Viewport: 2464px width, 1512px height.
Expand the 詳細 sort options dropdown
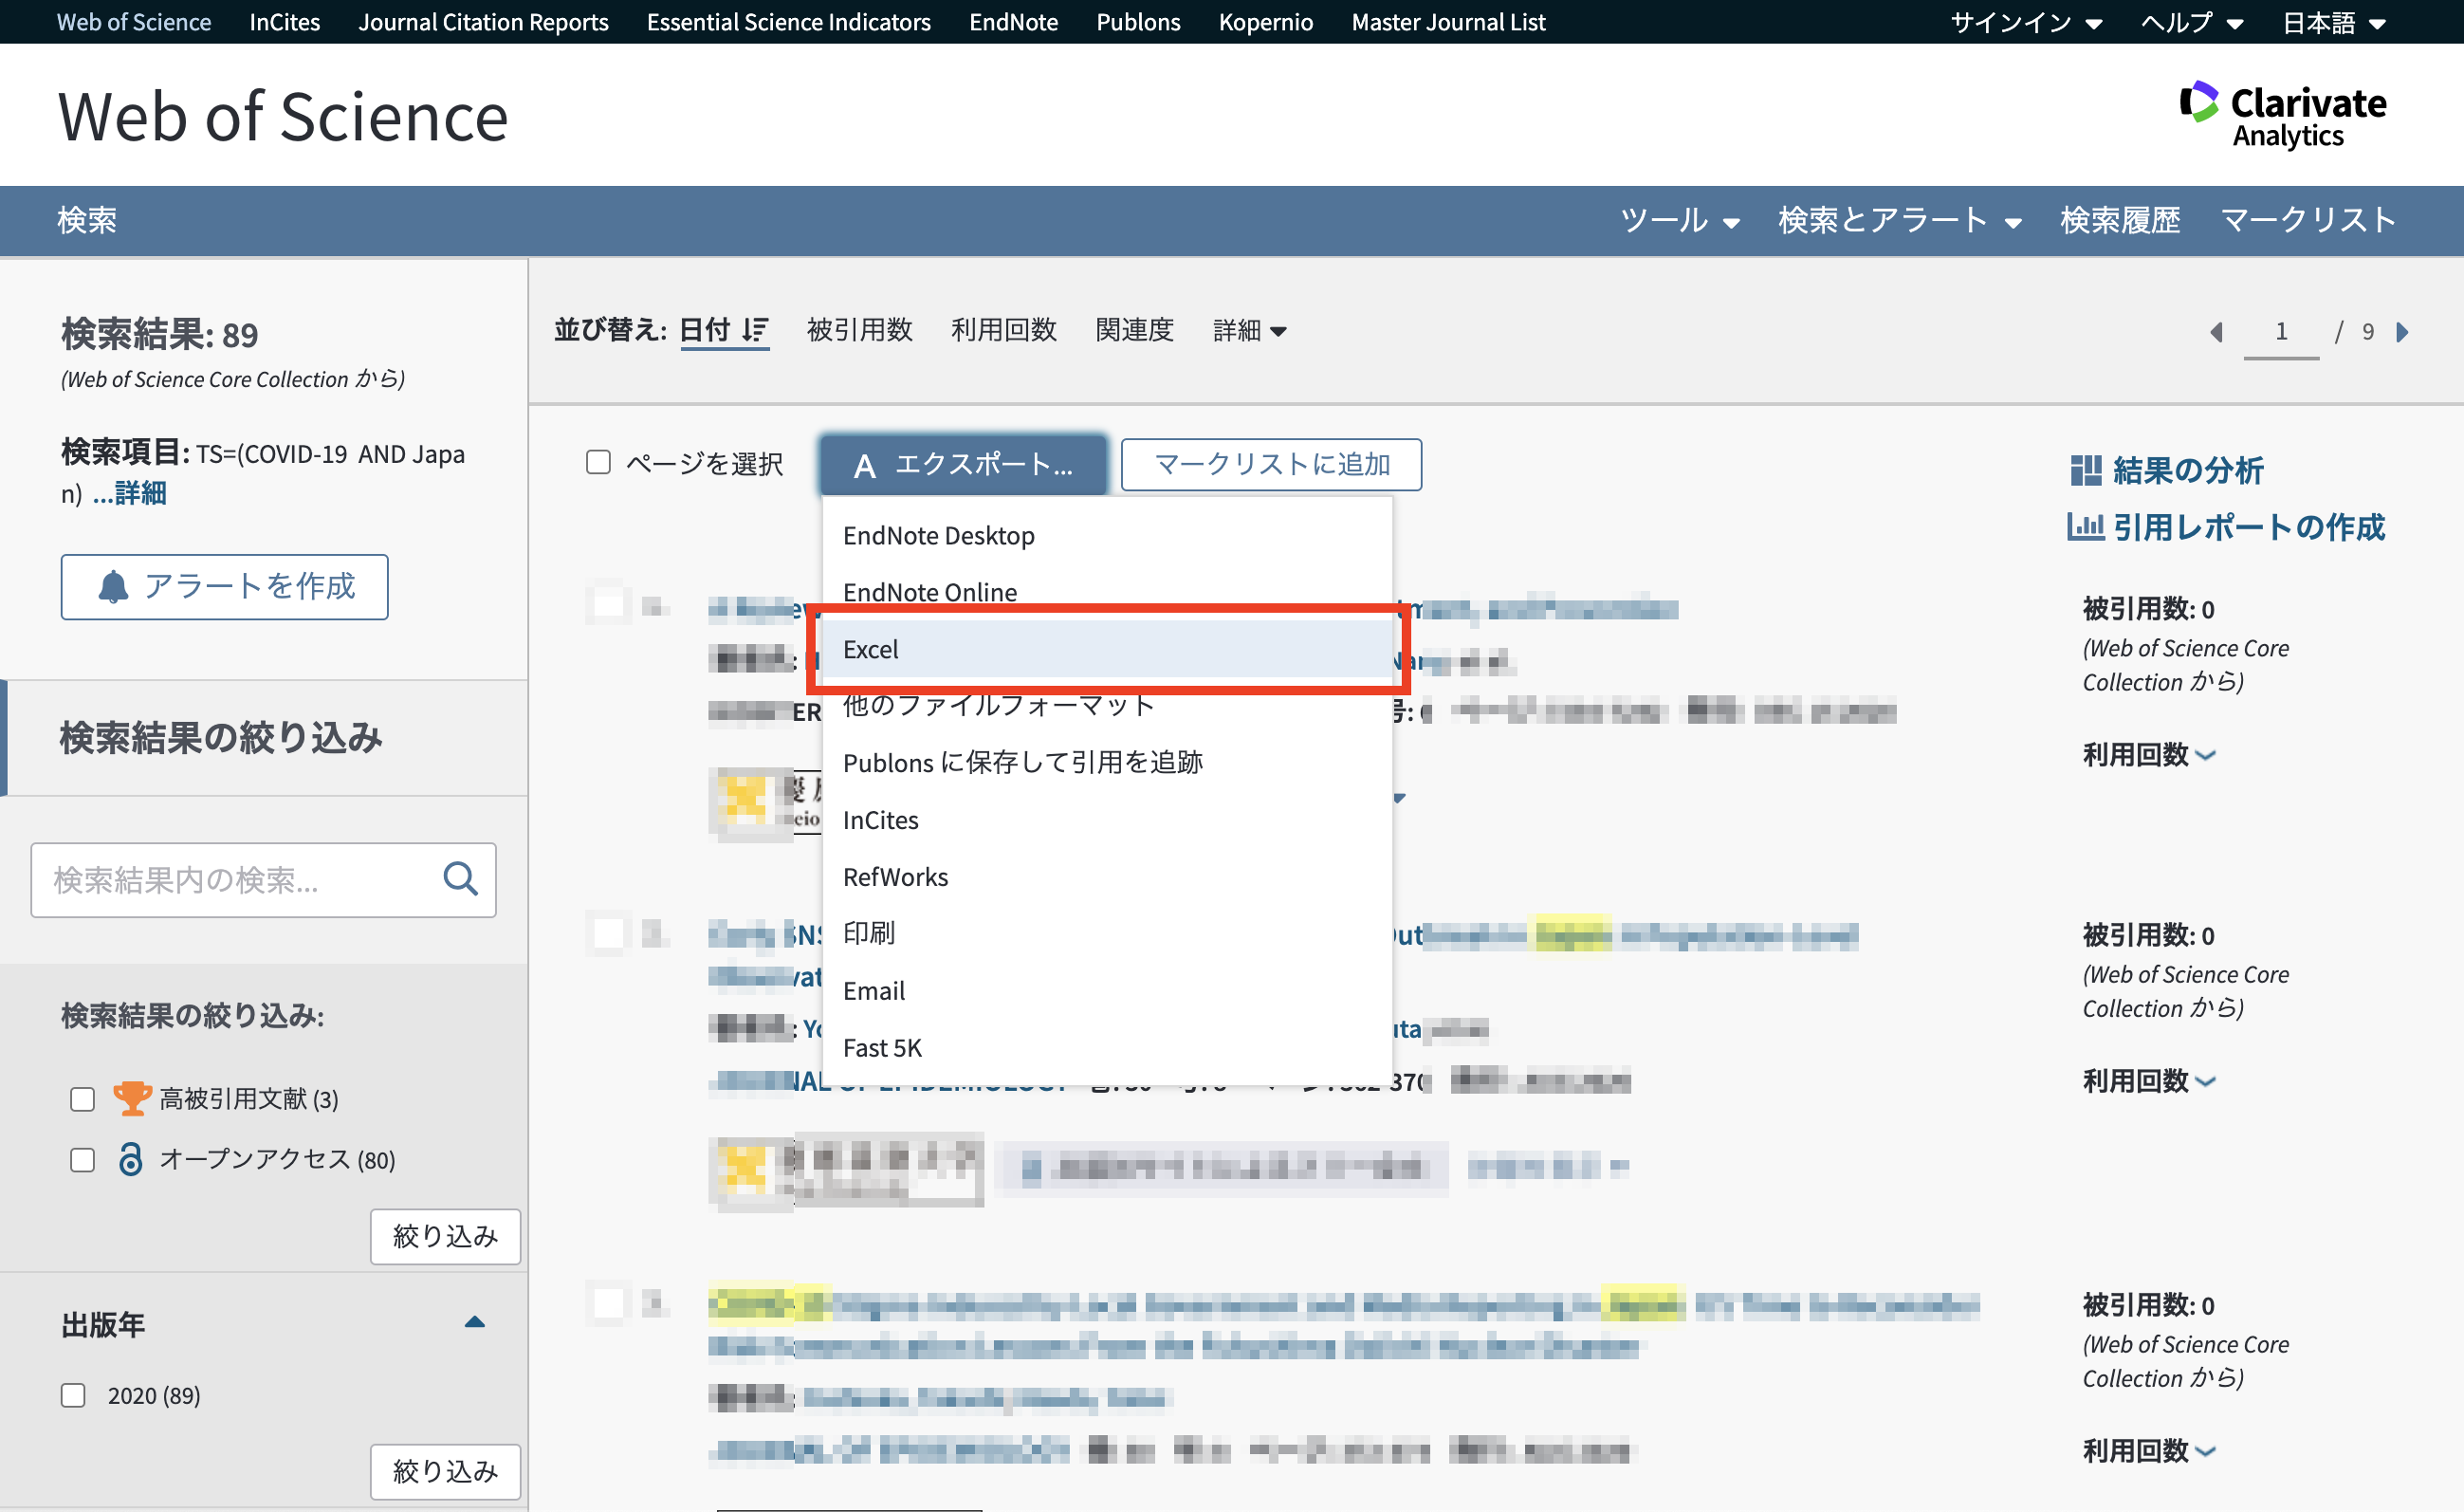1249,330
